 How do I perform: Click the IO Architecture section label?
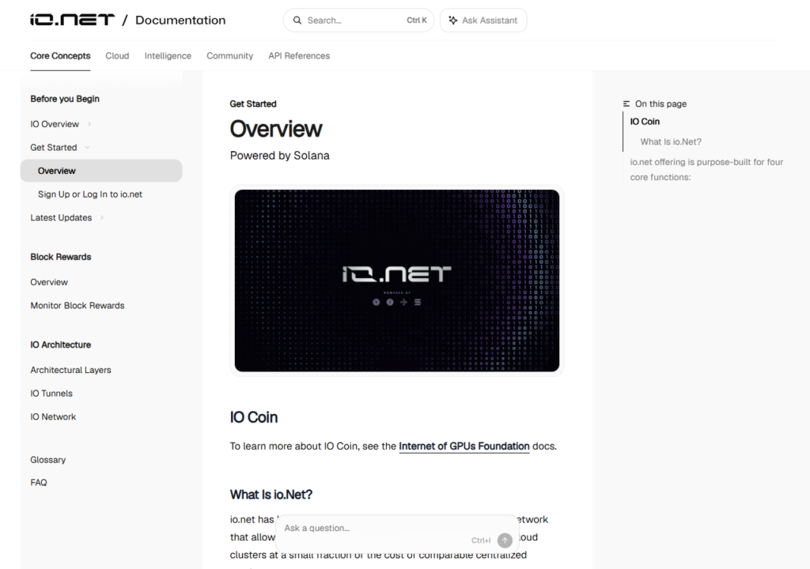(60, 345)
